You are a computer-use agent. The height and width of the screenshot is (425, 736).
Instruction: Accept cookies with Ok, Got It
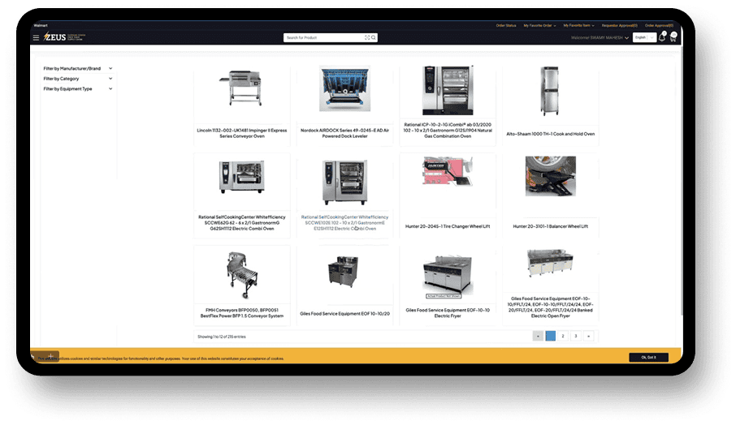click(648, 358)
